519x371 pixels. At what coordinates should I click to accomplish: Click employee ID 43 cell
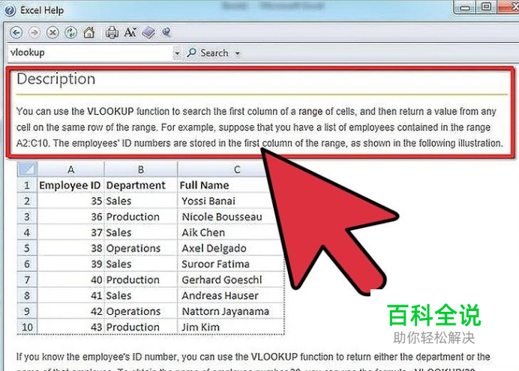pos(70,328)
